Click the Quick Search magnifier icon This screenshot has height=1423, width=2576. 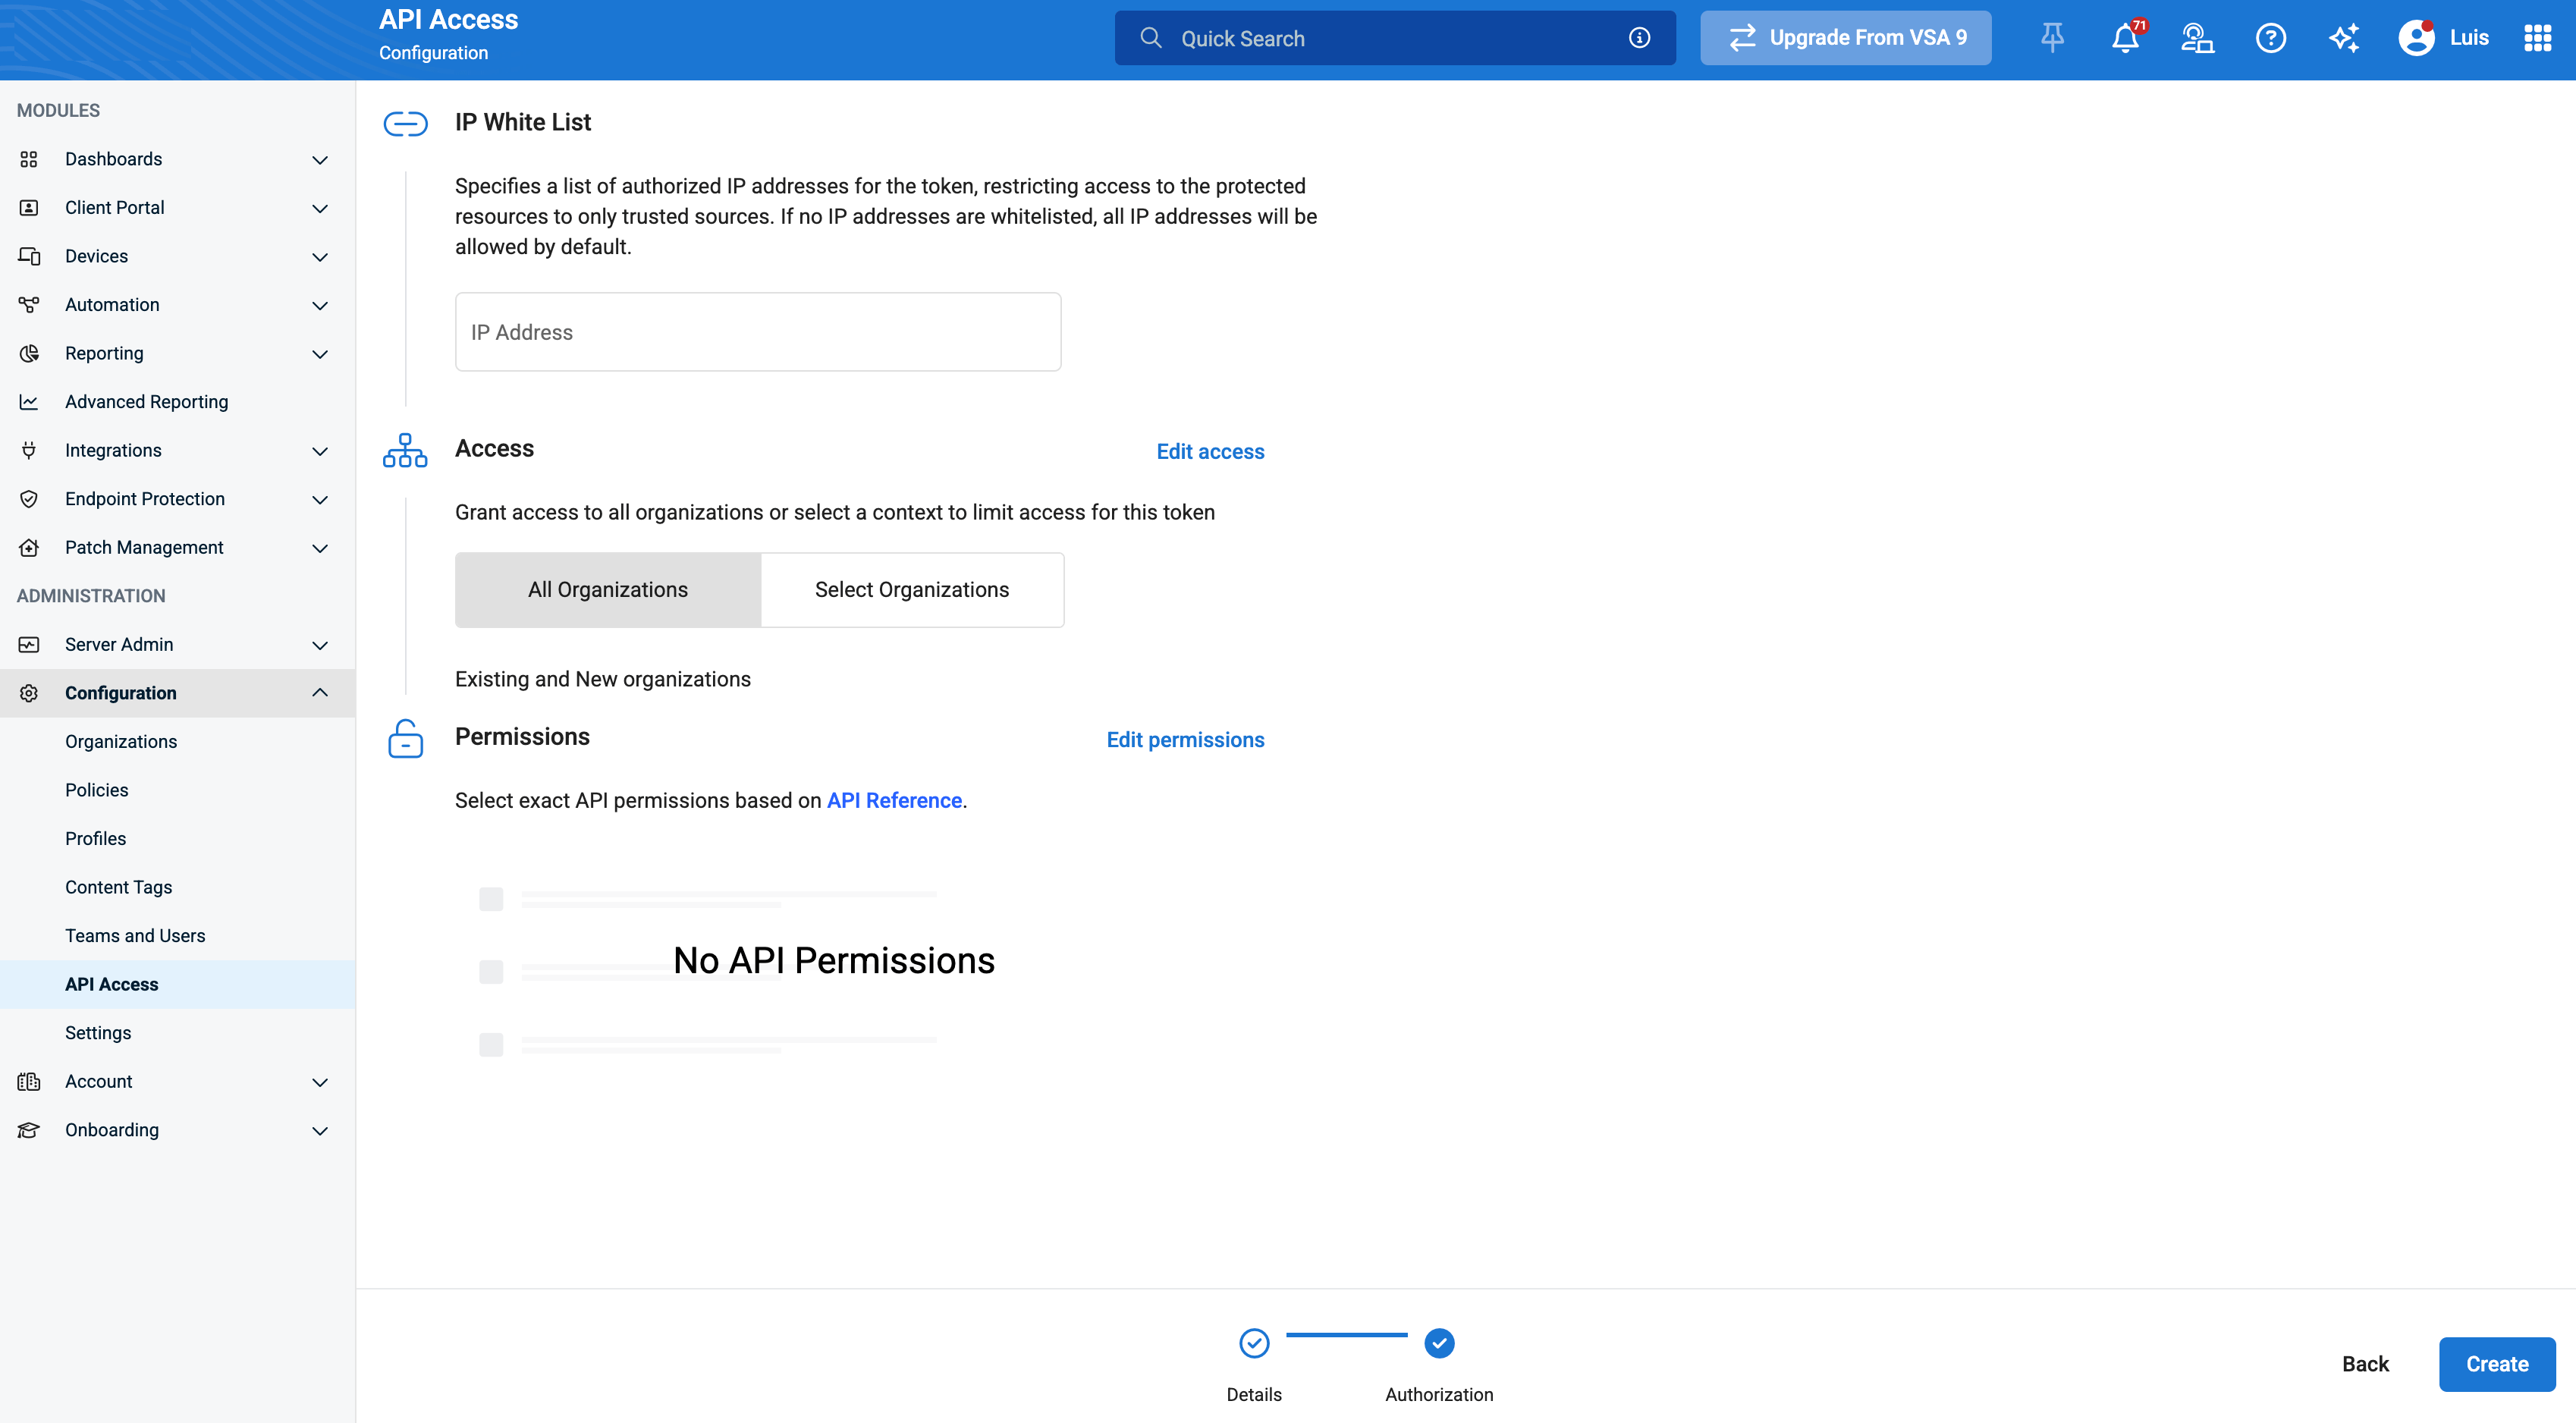coord(1151,38)
